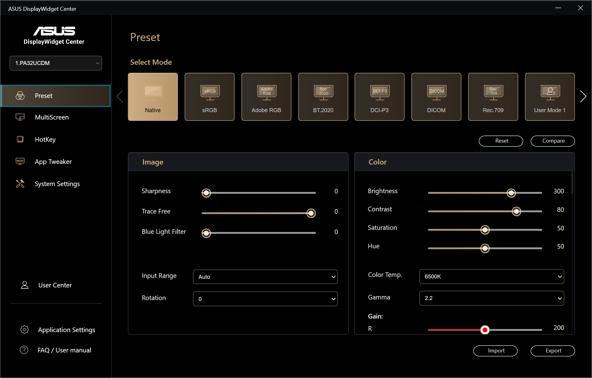Open the HotKey section

point(45,140)
